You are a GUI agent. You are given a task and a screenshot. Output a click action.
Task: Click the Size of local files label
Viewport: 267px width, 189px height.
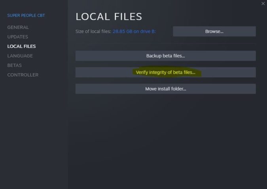click(x=93, y=31)
